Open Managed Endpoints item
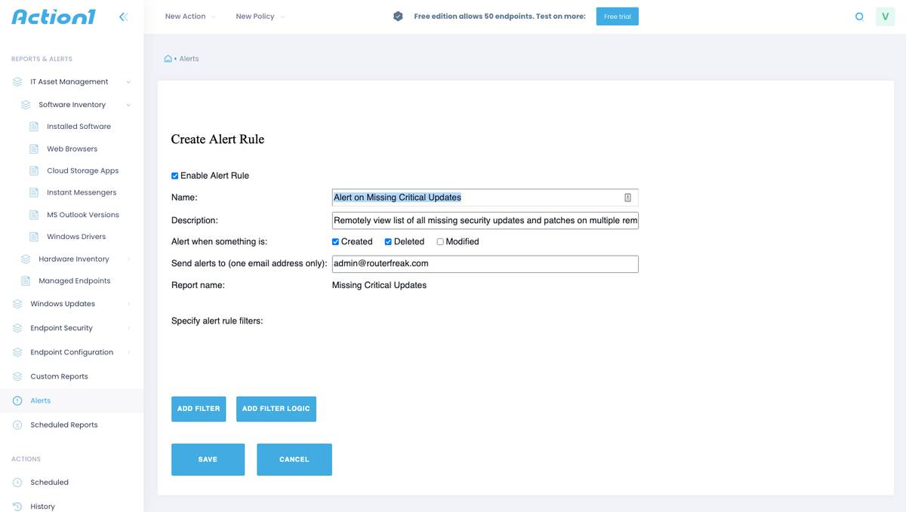Image resolution: width=906 pixels, height=512 pixels. 74,281
